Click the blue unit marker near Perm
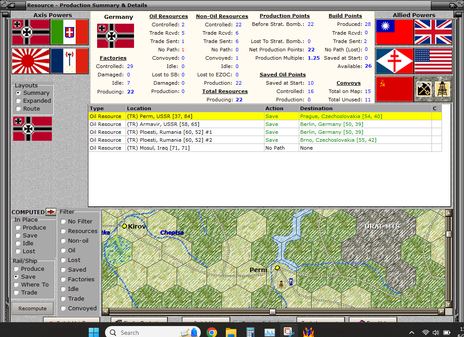Viewport: 464px width, 337px height. 291,282
